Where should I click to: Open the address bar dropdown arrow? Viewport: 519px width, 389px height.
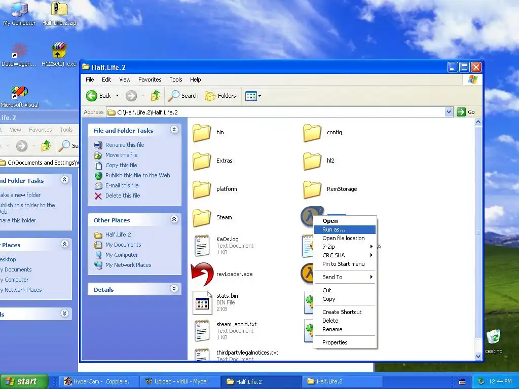tap(449, 112)
